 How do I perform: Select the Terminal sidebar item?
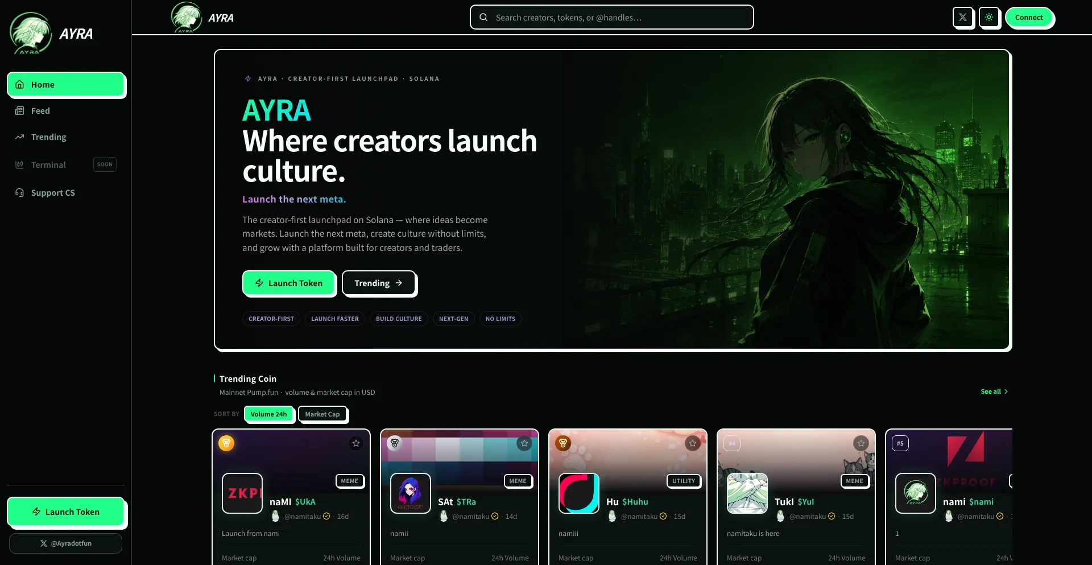(65, 164)
